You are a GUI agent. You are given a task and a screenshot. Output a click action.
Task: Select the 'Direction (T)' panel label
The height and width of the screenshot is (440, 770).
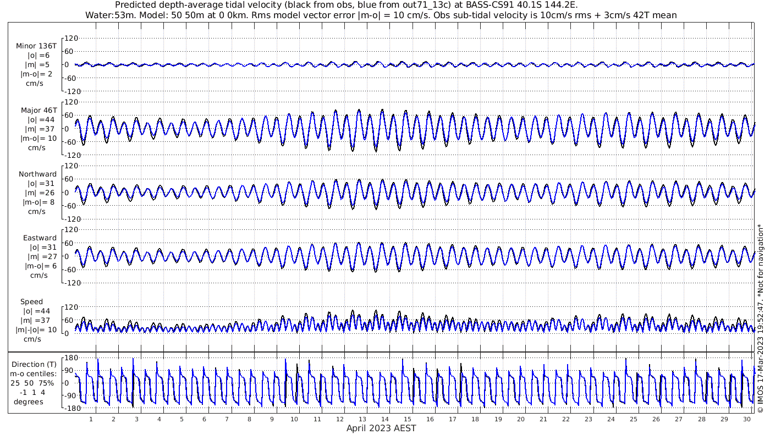pos(34,365)
